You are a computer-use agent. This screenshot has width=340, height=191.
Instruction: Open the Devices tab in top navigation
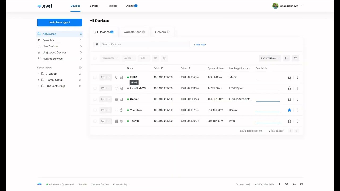coord(75,6)
